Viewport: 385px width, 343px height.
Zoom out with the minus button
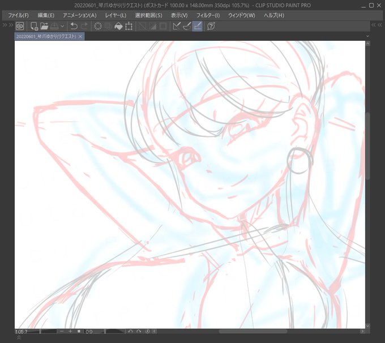click(x=62, y=332)
